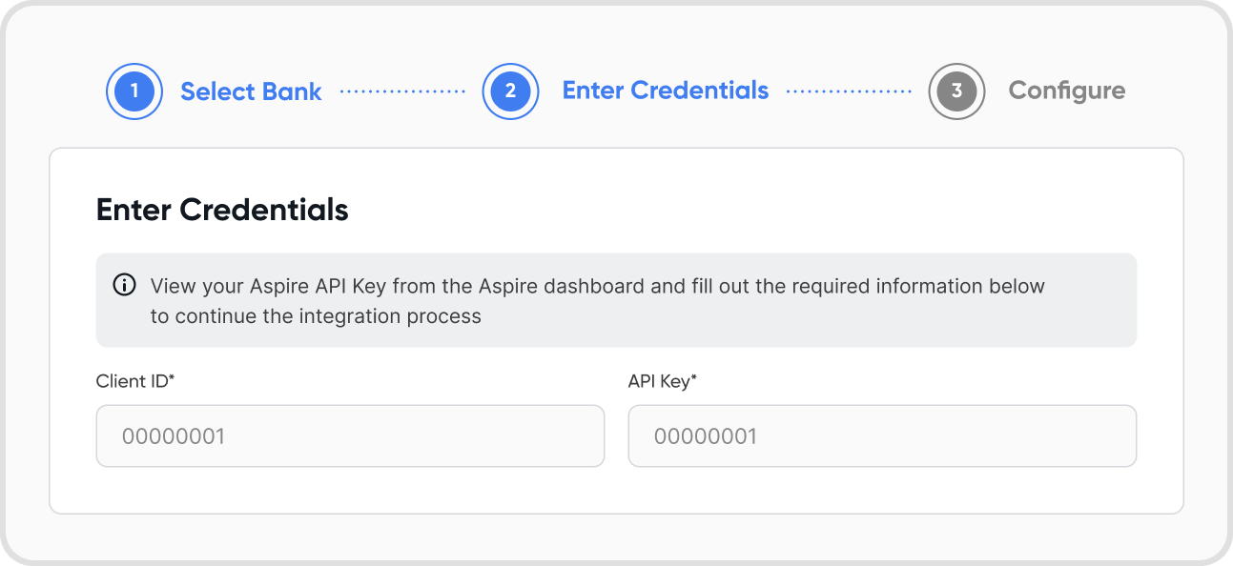Click the asterisk beside Client ID

172,378
